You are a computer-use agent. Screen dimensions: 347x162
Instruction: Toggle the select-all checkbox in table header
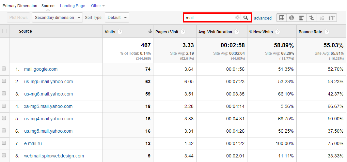[5, 31]
